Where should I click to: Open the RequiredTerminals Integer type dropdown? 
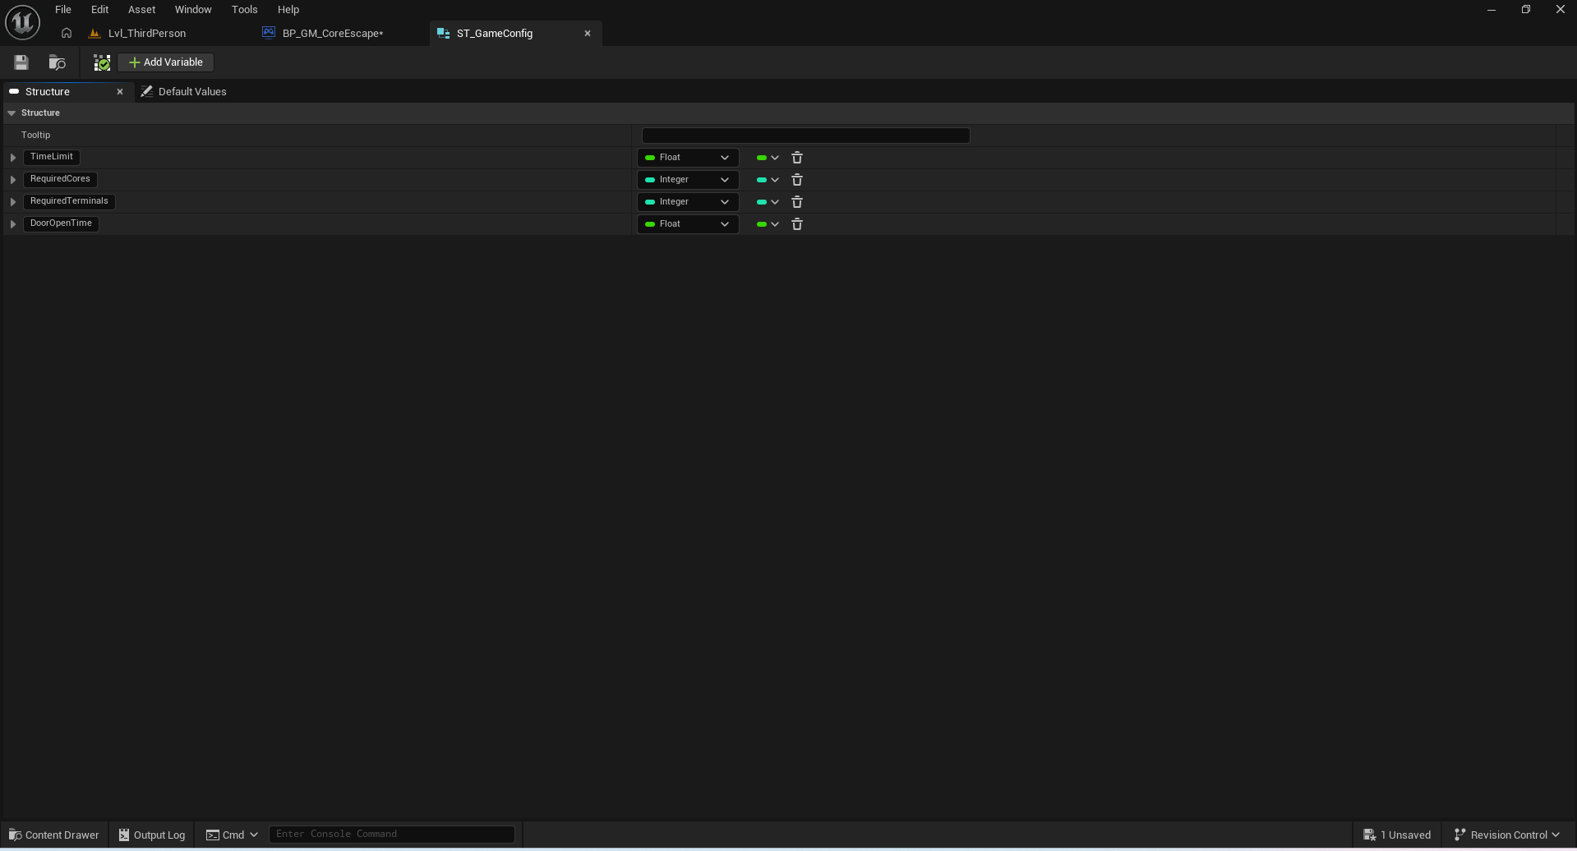688,202
